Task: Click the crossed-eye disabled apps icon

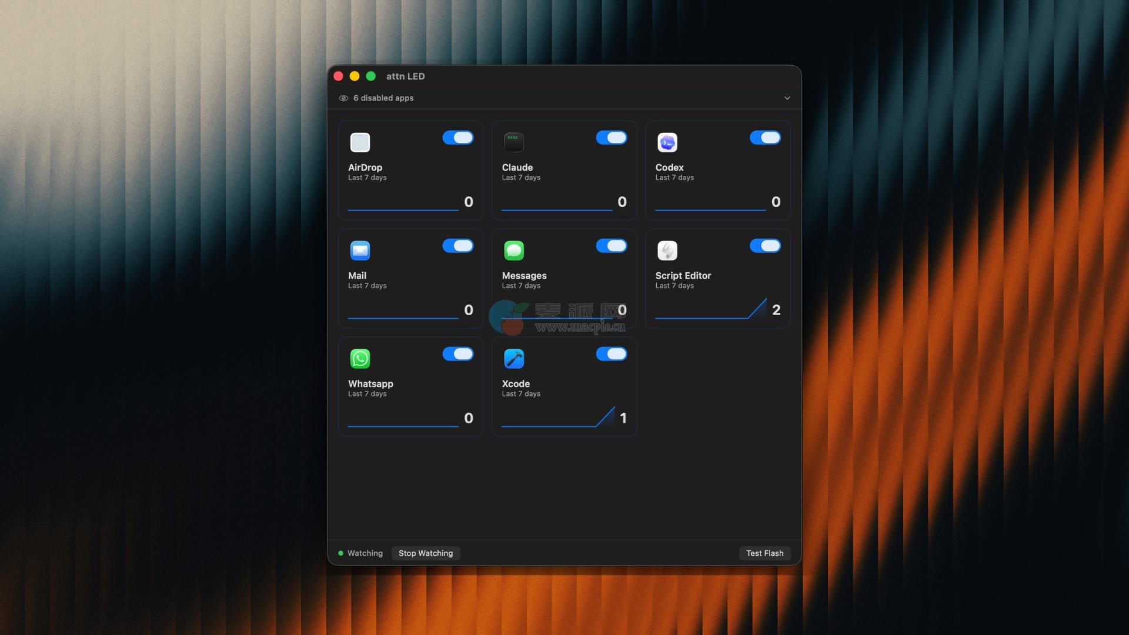Action: 343,98
